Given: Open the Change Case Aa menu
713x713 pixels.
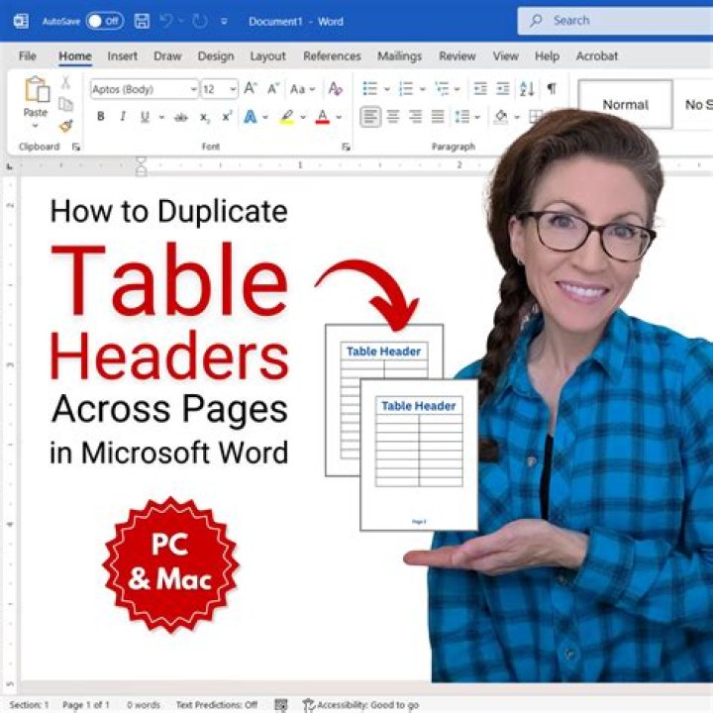Looking at the screenshot, I should tap(302, 89).
